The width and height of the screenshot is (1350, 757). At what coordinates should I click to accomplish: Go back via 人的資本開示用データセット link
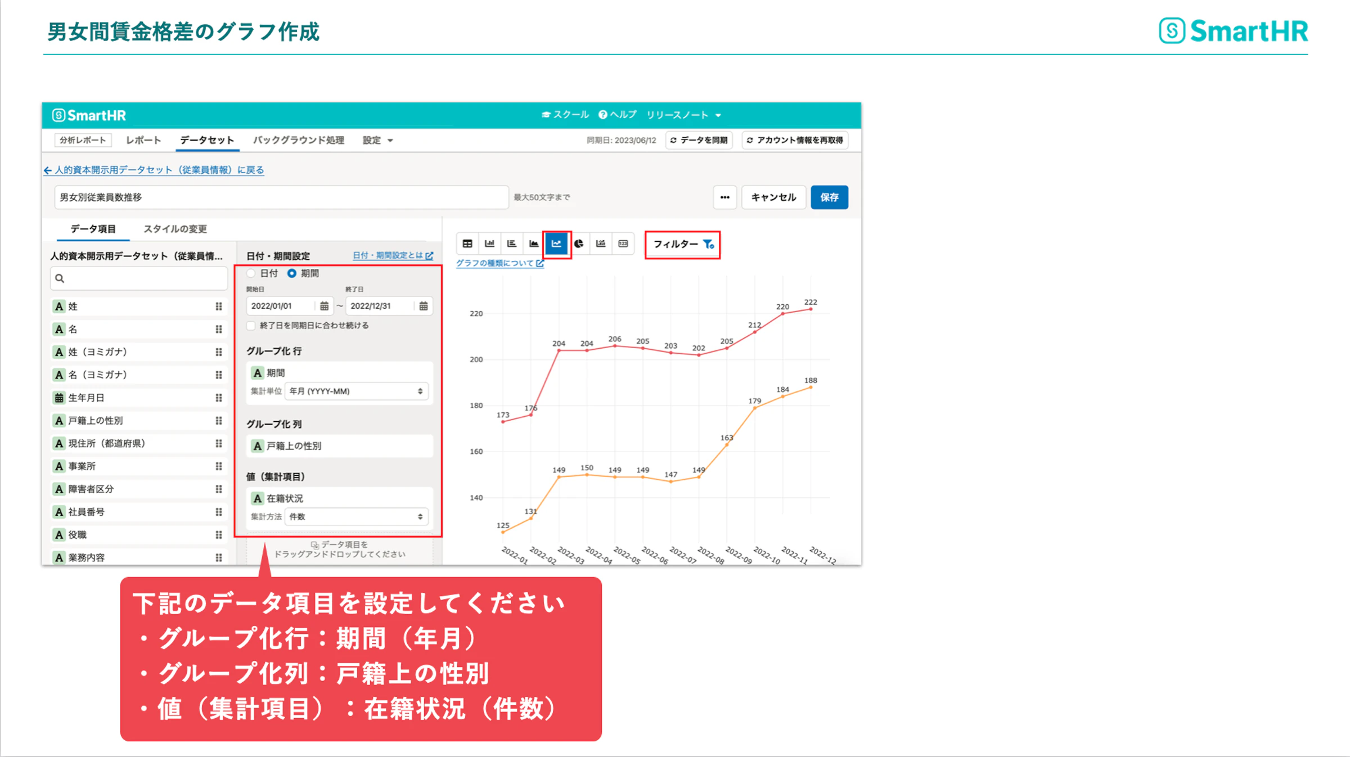[154, 170]
